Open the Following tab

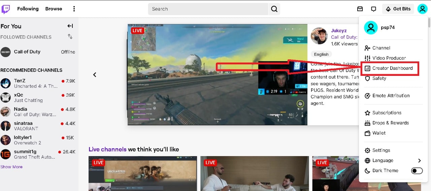[28, 9]
